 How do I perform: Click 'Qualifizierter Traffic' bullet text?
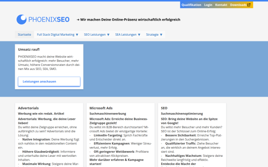tap(180, 143)
